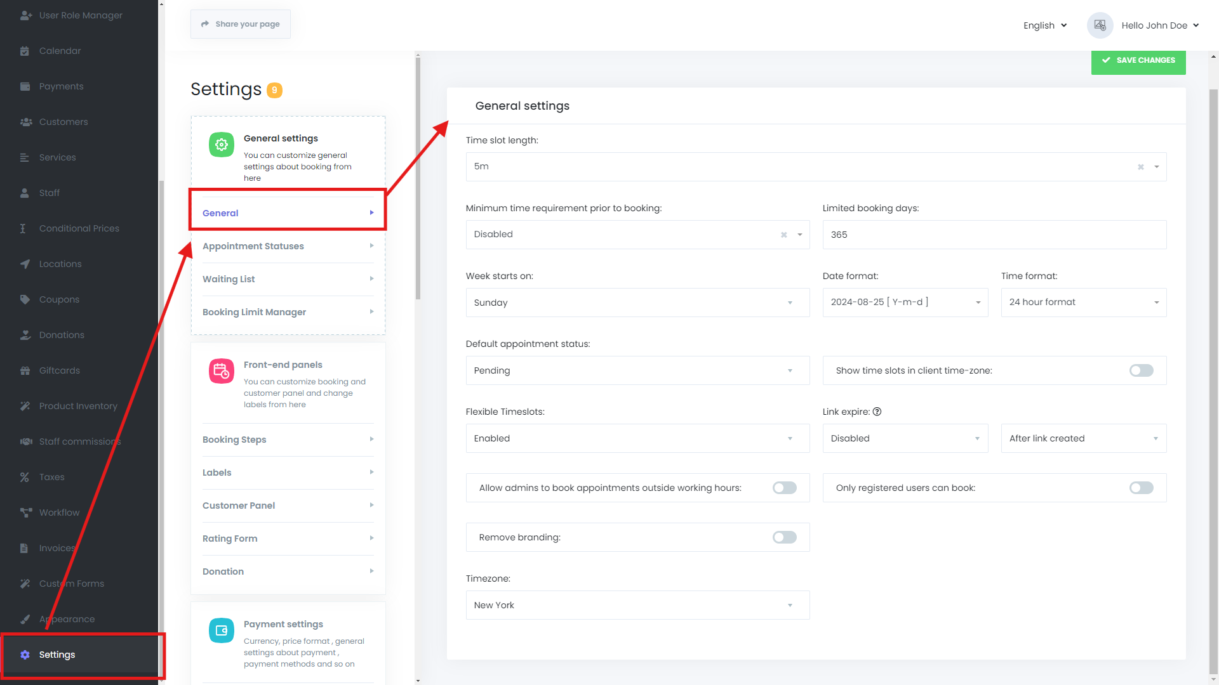Open the Timezone dropdown showing New York

[637, 605]
